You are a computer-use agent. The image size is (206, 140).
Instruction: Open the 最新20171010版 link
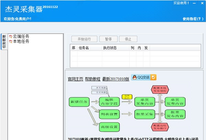[x=116, y=79]
